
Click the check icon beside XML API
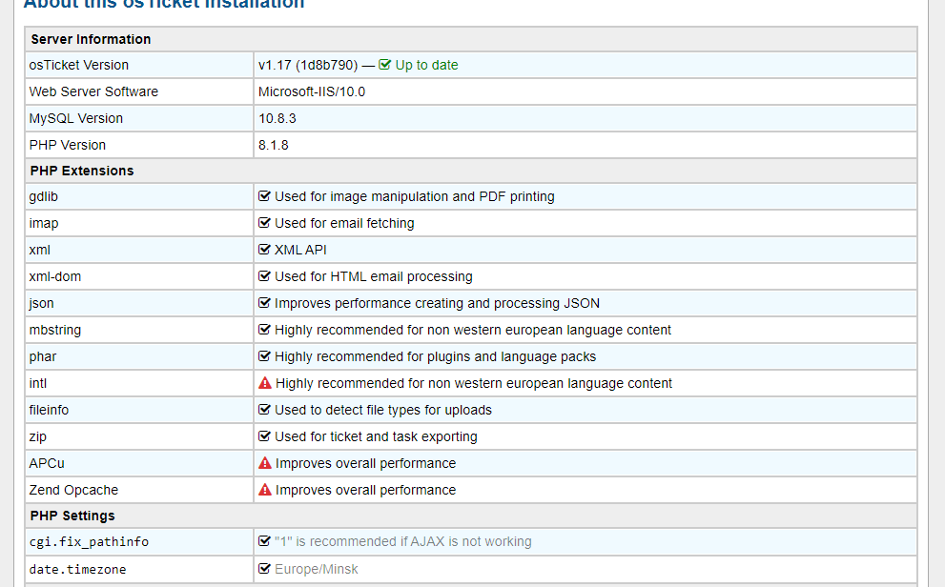[264, 250]
